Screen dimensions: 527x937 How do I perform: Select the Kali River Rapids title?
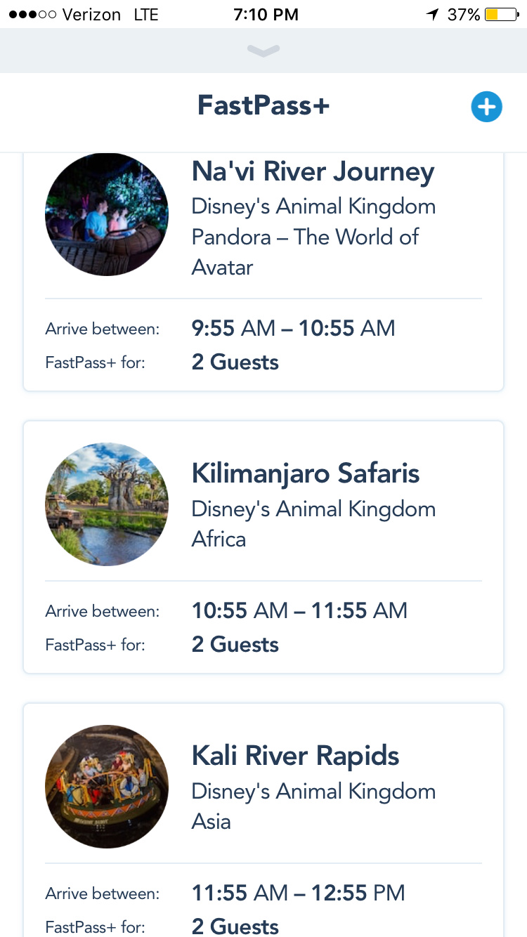point(295,756)
